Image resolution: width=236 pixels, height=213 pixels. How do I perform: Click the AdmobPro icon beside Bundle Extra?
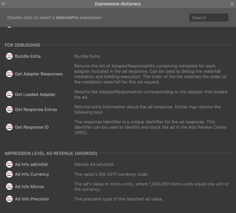9,56
